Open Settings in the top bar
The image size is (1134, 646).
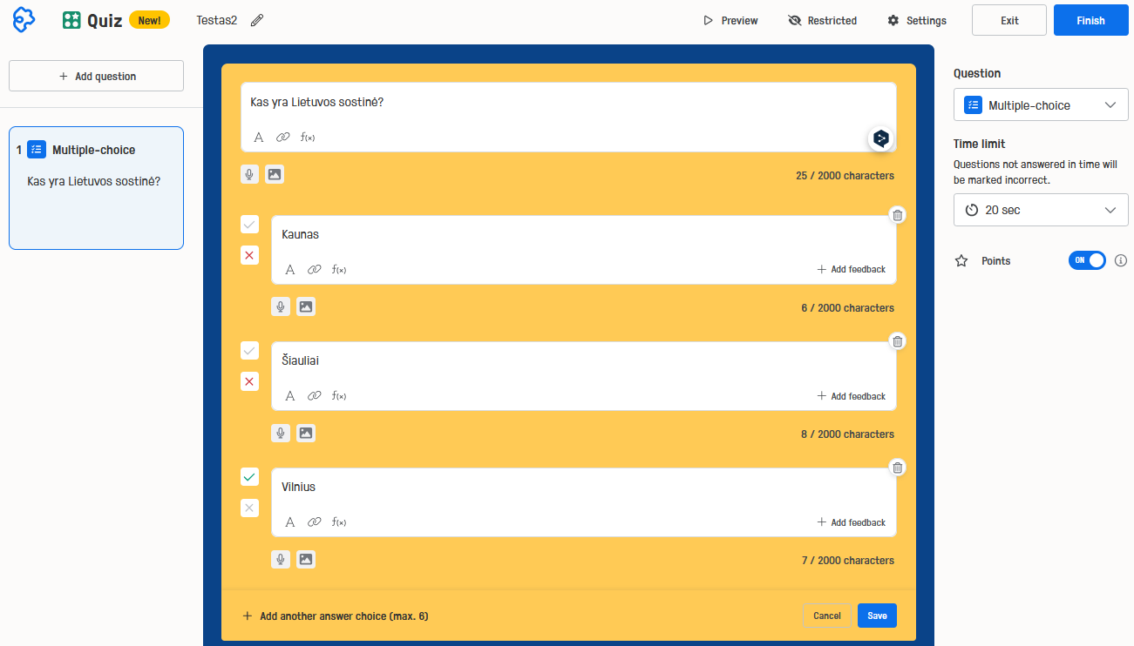(917, 20)
